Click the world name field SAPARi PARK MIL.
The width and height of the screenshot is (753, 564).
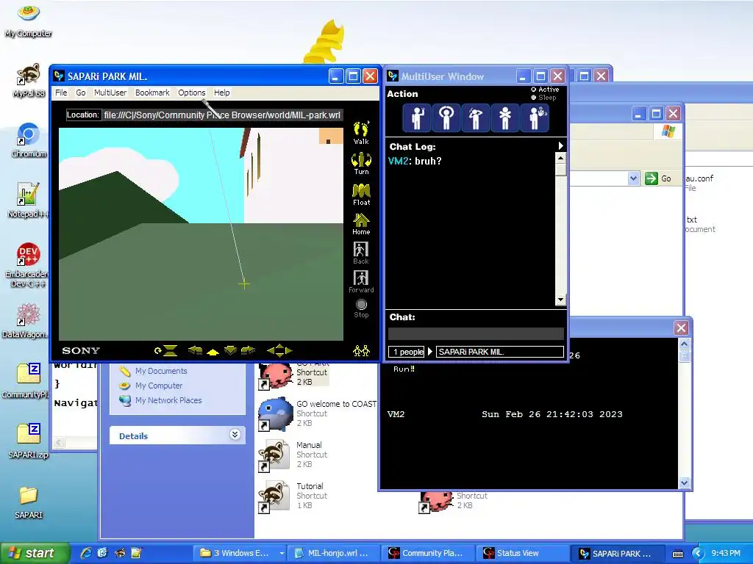(x=500, y=352)
